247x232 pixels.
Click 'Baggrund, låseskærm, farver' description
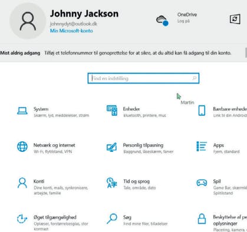tap(149, 152)
